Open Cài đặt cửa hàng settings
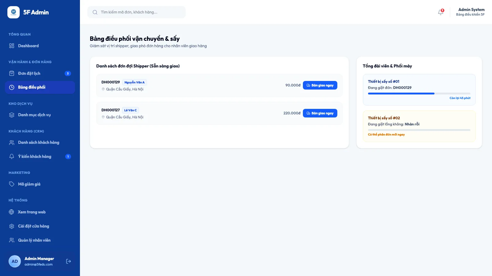Viewport: 492px width, 276px height. (40, 226)
